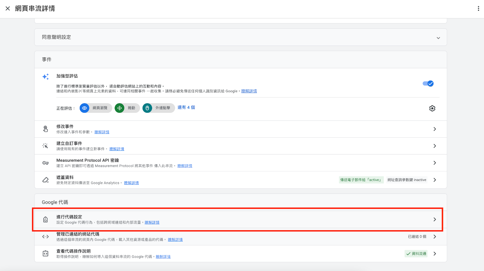
Task: Toggle the 加強型評估 switch off
Action: 428,83
